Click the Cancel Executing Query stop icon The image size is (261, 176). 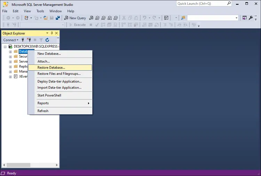[x=91, y=25]
